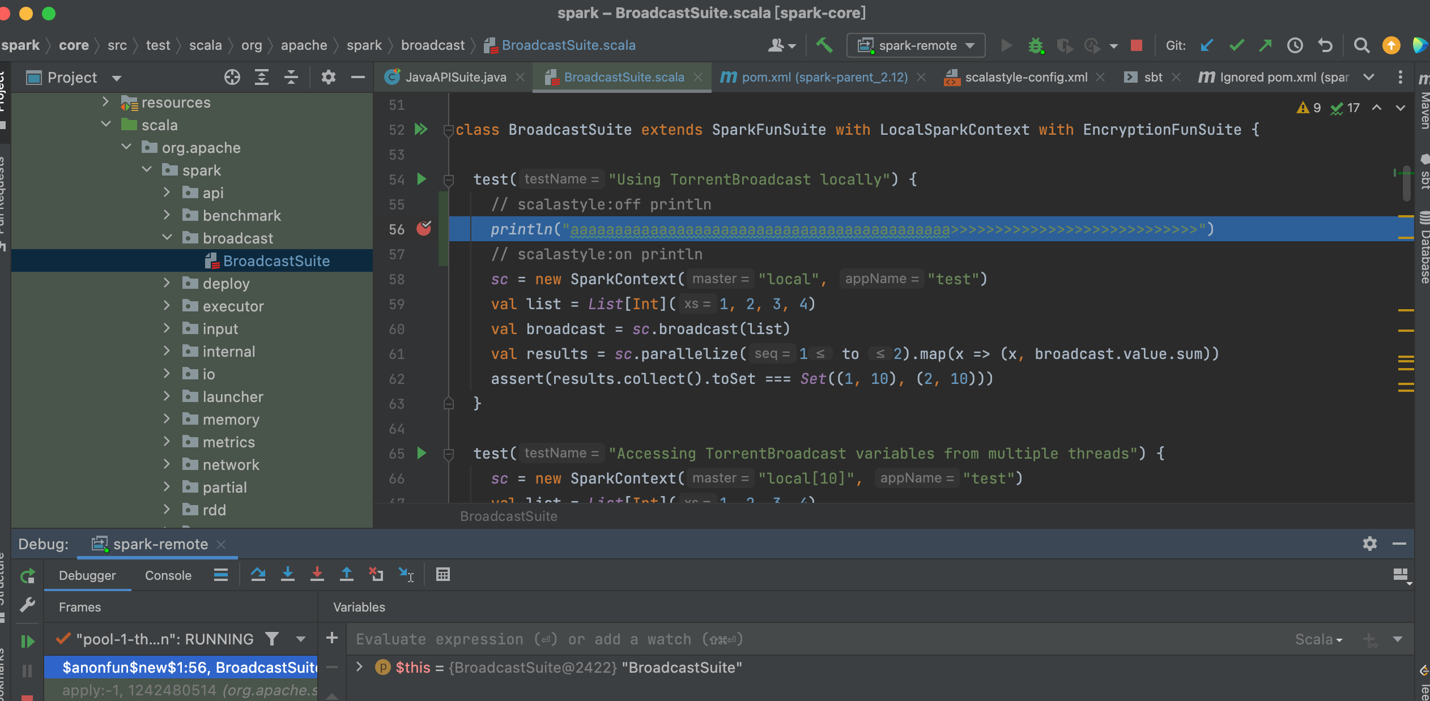This screenshot has height=701, width=1430.
Task: Click the Git Rollback undo icon
Action: coord(1325,45)
